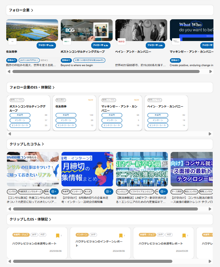
Task: Select 本選考 in ベイン ES card
Action: pos(158,115)
